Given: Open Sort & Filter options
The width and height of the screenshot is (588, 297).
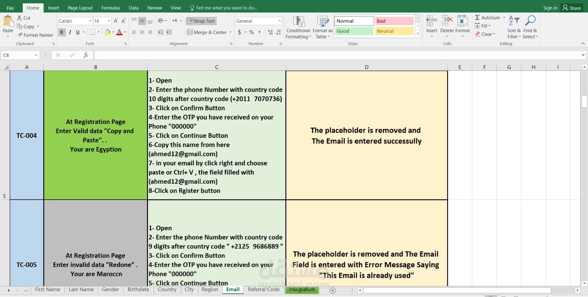Looking at the screenshot, I should pos(514,27).
